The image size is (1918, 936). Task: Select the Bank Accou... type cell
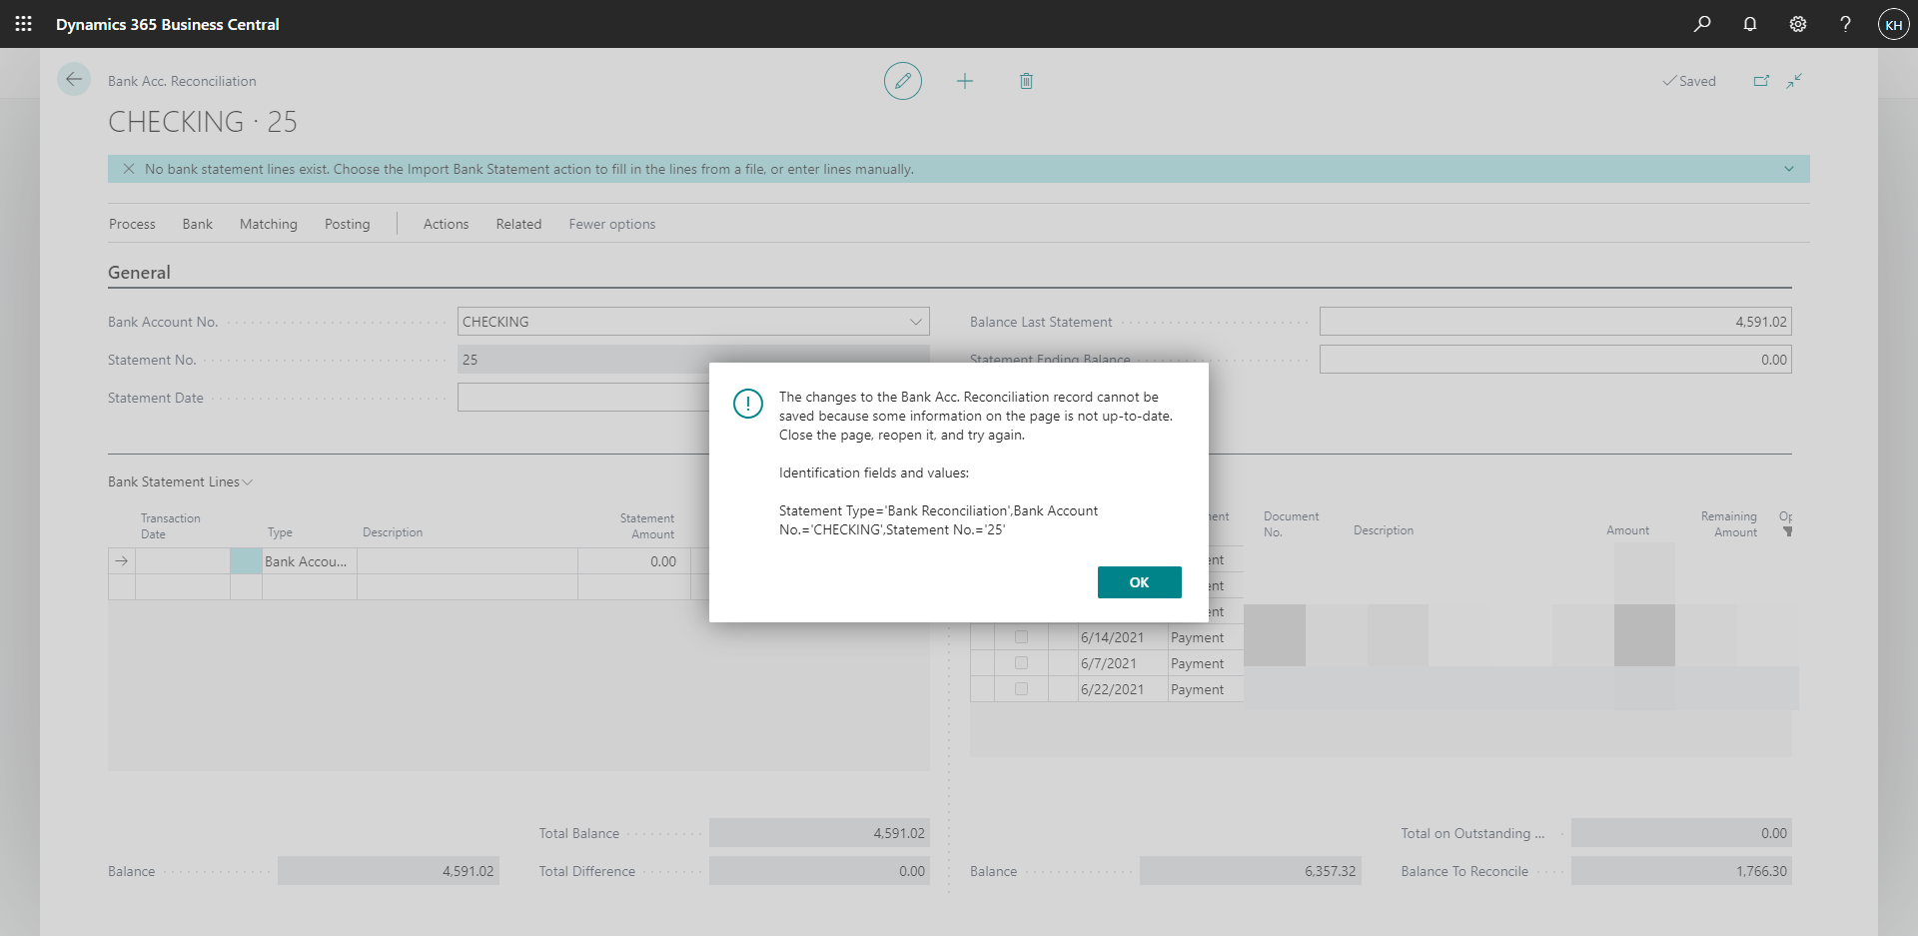309,561
